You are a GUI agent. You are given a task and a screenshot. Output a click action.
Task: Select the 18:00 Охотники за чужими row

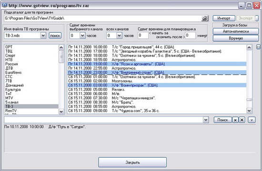(157, 56)
